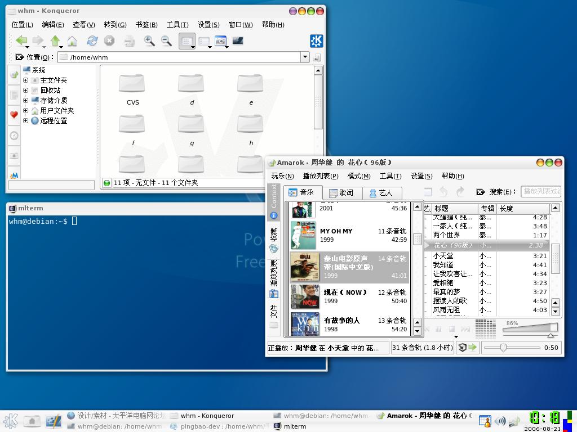Open the 书签(B) menu in Konqueror
The height and width of the screenshot is (432, 577).
pyautogui.click(x=147, y=25)
